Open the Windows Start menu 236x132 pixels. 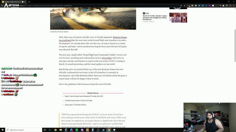[3, 130]
